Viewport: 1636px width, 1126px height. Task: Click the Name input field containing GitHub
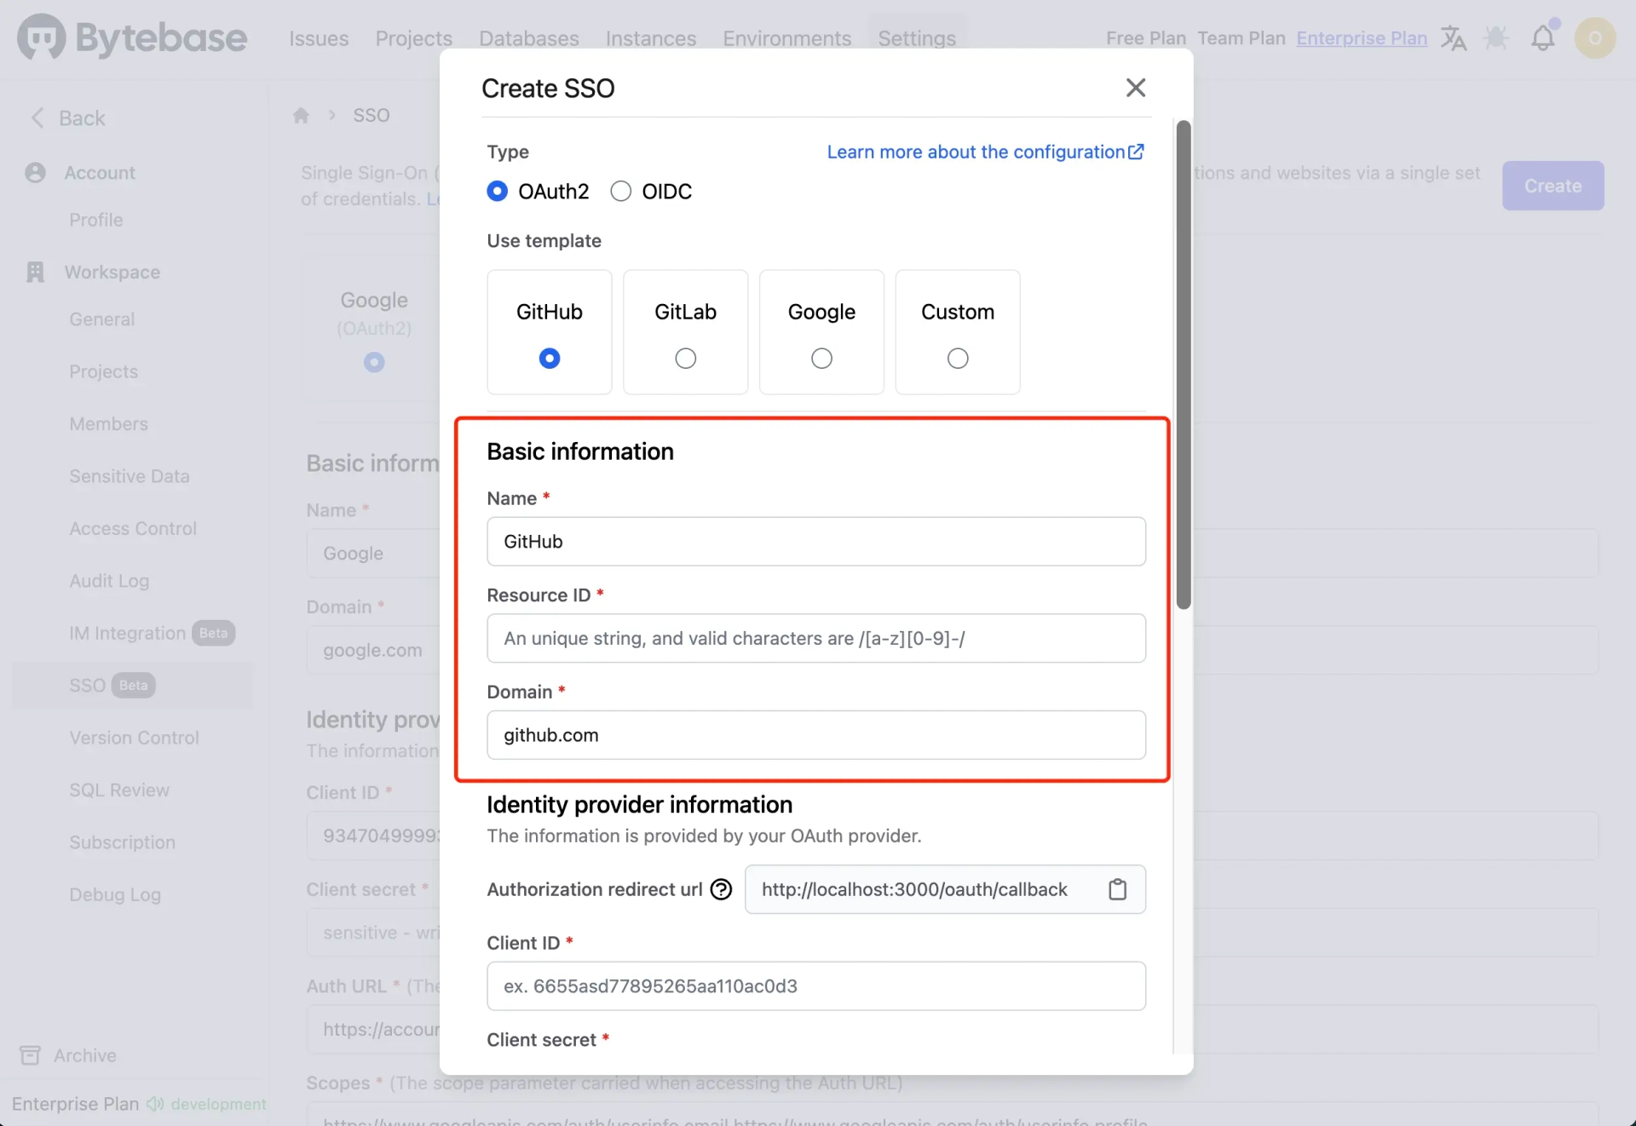816,541
